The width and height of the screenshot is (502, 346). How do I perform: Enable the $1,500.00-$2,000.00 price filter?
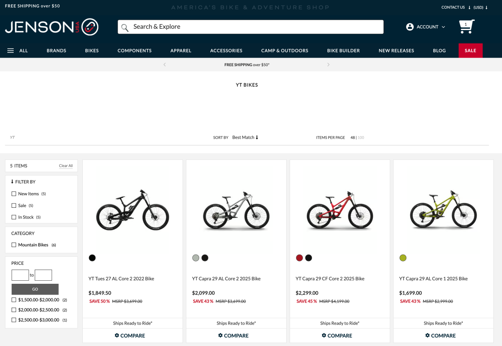click(14, 300)
